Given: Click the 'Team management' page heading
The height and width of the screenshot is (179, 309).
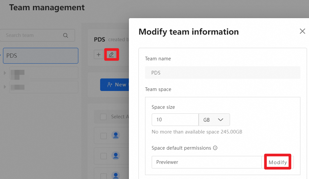Looking at the screenshot, I should click(47, 8).
